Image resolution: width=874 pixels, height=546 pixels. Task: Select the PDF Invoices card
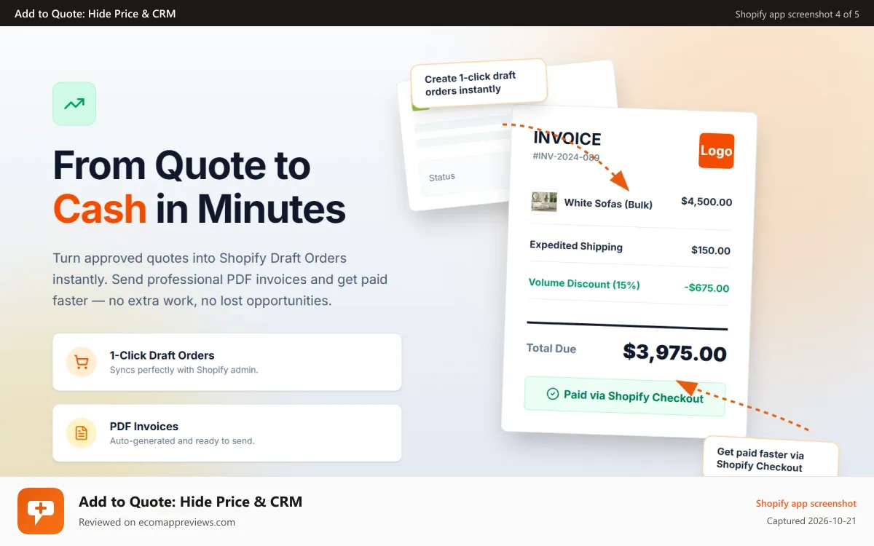coord(227,433)
